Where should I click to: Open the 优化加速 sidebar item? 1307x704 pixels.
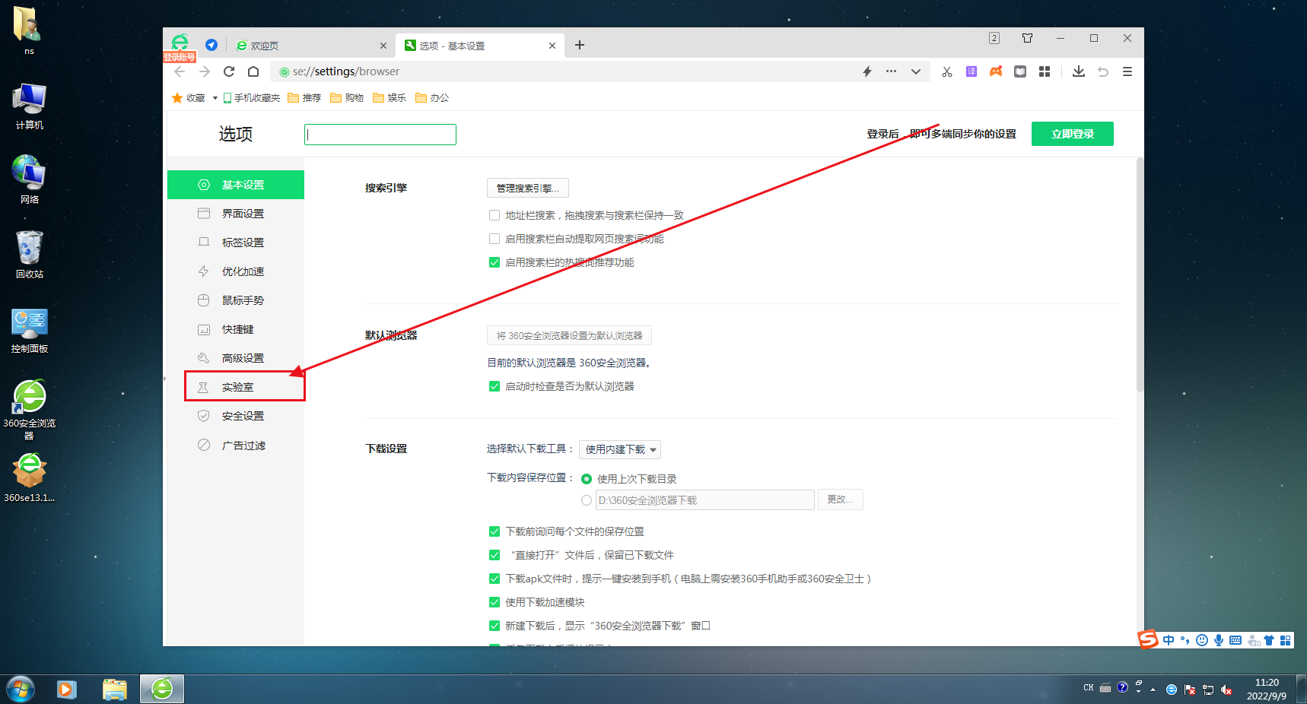click(236, 271)
